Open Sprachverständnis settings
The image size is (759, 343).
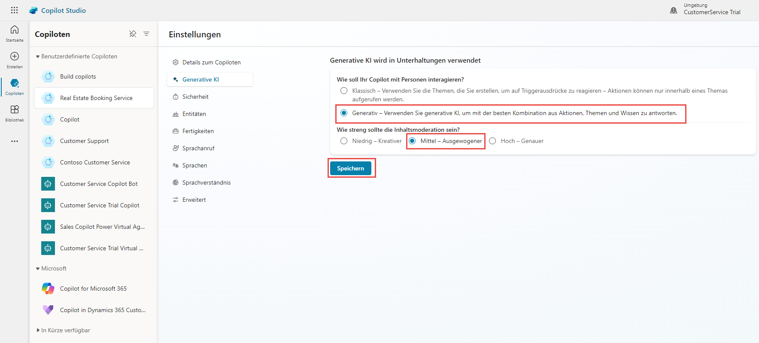pyautogui.click(x=210, y=182)
